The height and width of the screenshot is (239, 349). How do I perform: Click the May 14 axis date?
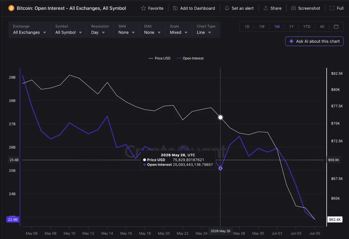pyautogui.click(x=107, y=233)
